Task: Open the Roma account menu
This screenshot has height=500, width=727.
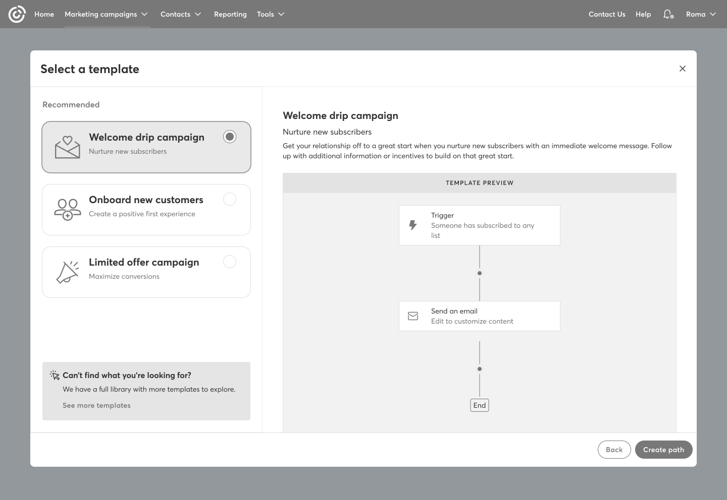Action: pyautogui.click(x=701, y=14)
